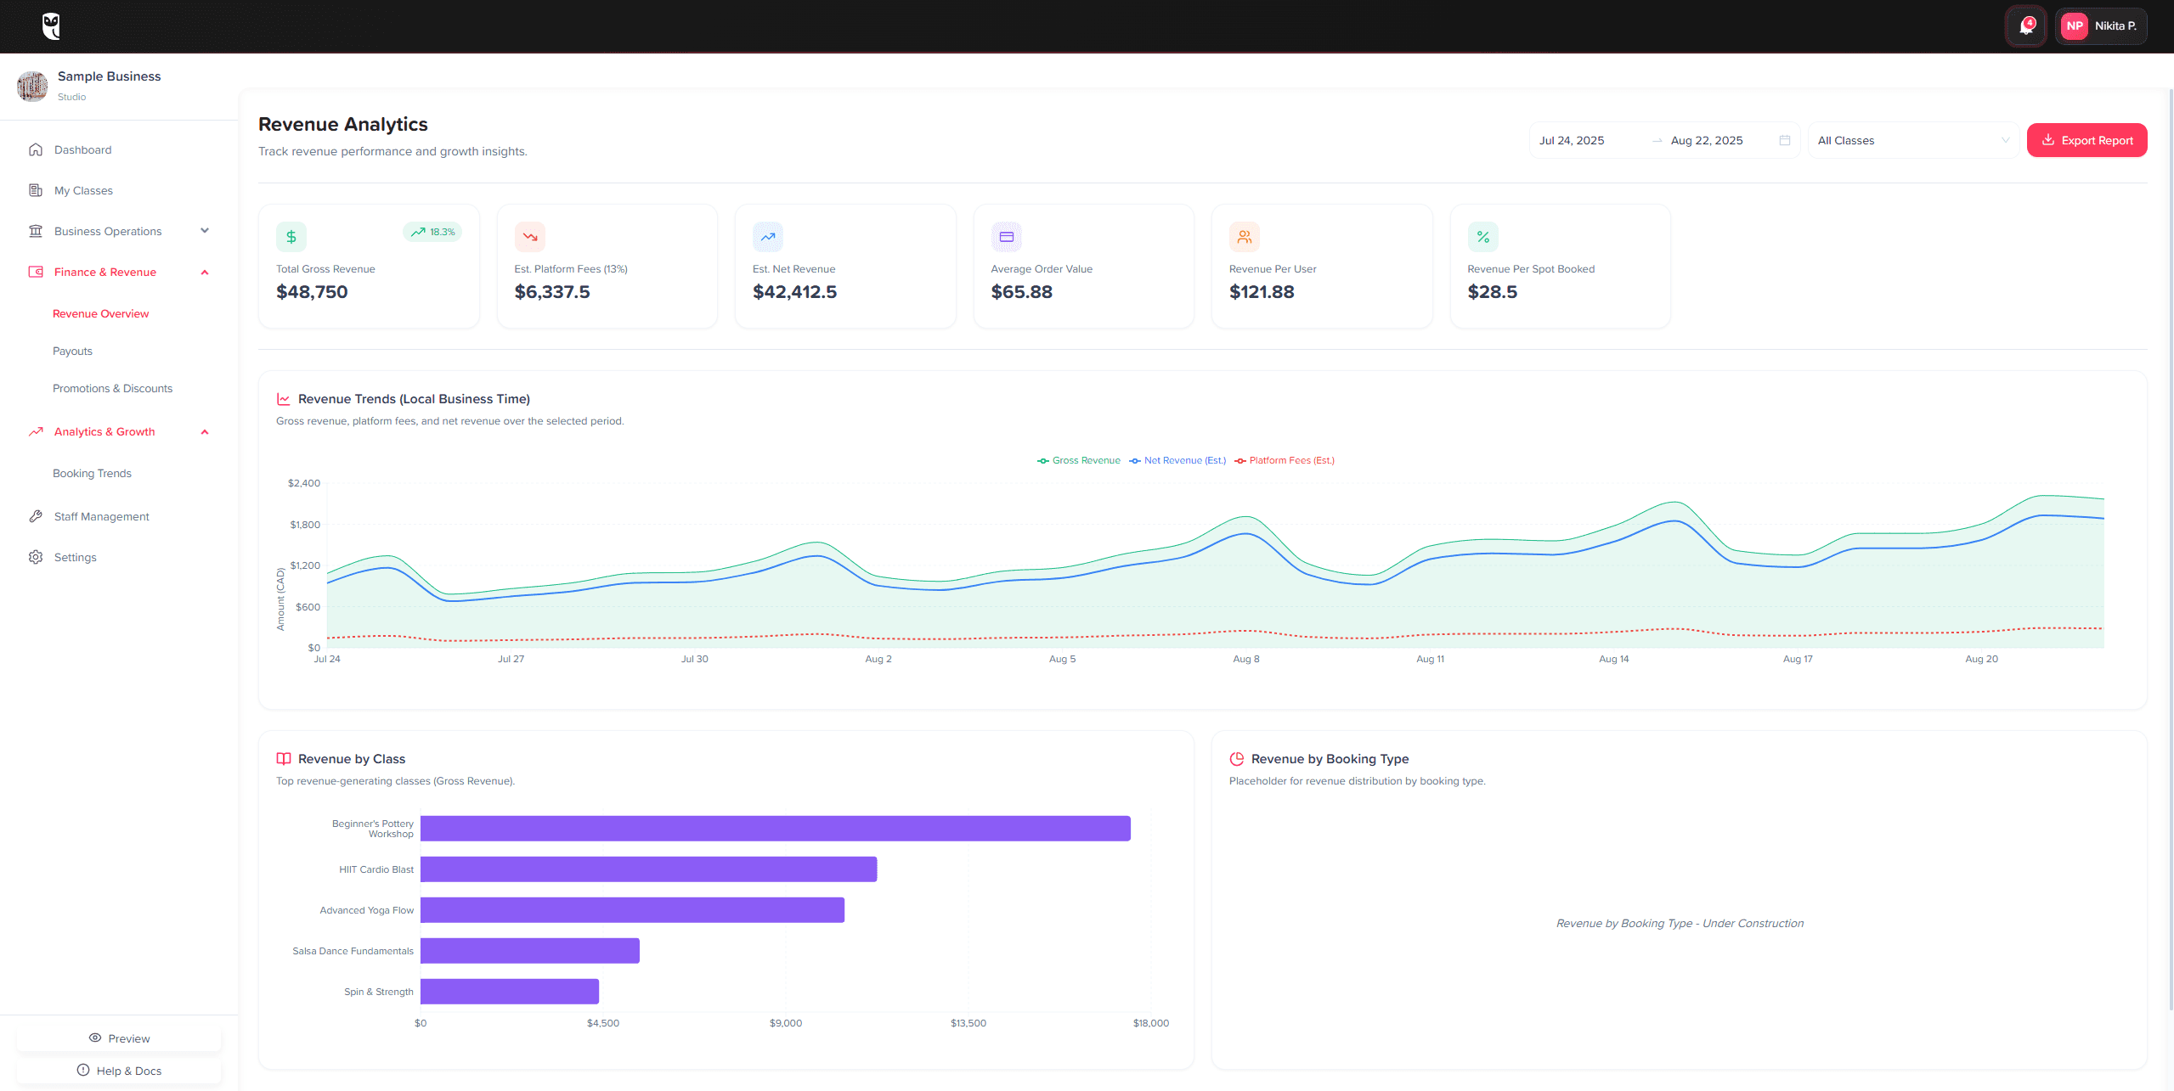Click the Staff Management wrench icon

tap(35, 516)
